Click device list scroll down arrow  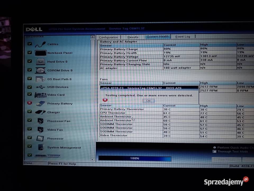pos(92,160)
